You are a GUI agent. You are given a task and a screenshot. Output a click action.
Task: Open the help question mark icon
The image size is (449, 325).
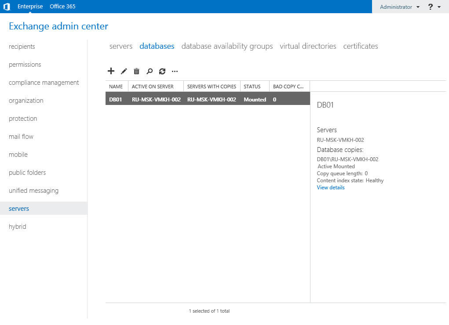pyautogui.click(x=431, y=7)
